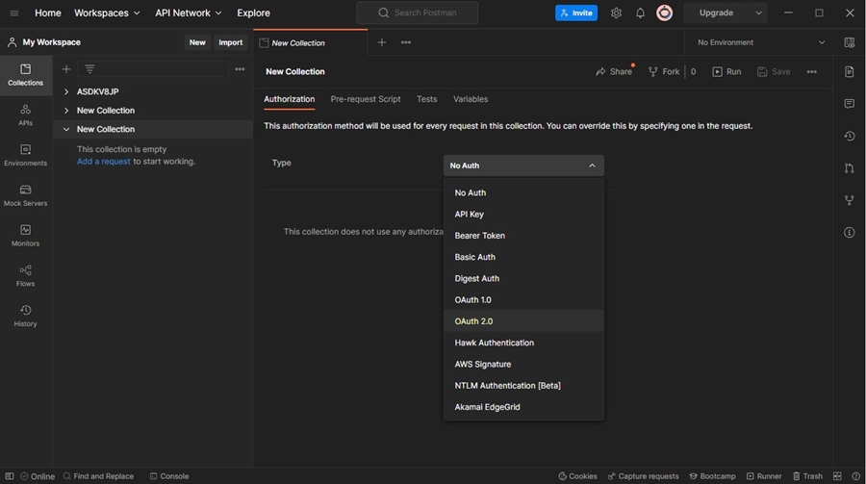
Task: Expand the ASDKV8JP collection
Action: [x=66, y=91]
